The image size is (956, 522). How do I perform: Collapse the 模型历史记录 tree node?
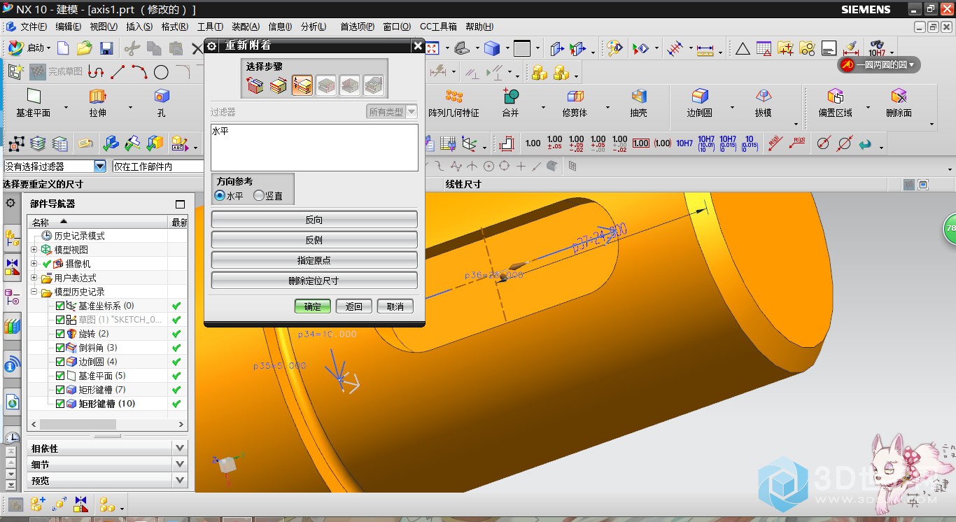point(34,292)
